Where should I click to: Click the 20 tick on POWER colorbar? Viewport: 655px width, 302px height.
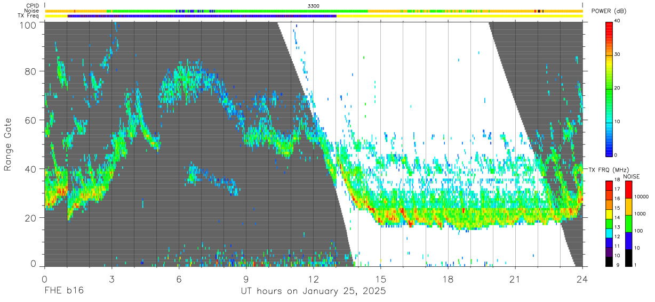618,88
